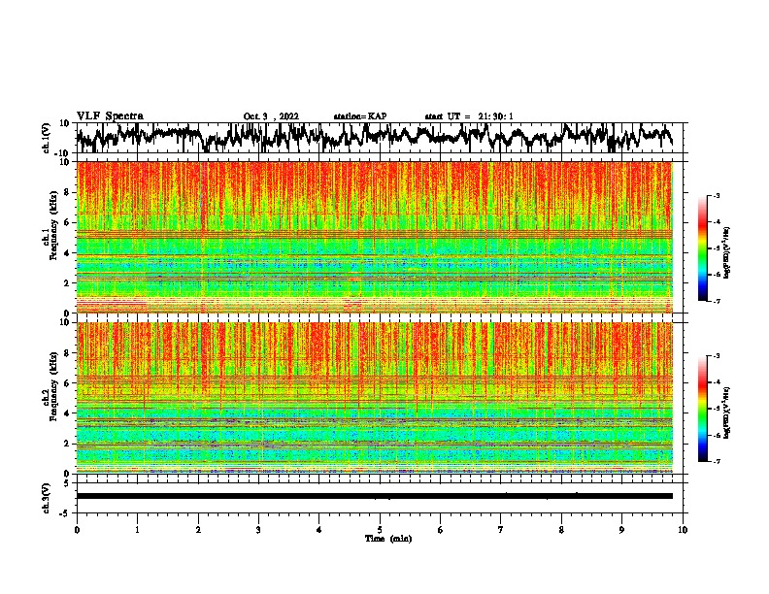
Task: Click the 'VLF Spectra' plot title
Action: click(x=110, y=116)
